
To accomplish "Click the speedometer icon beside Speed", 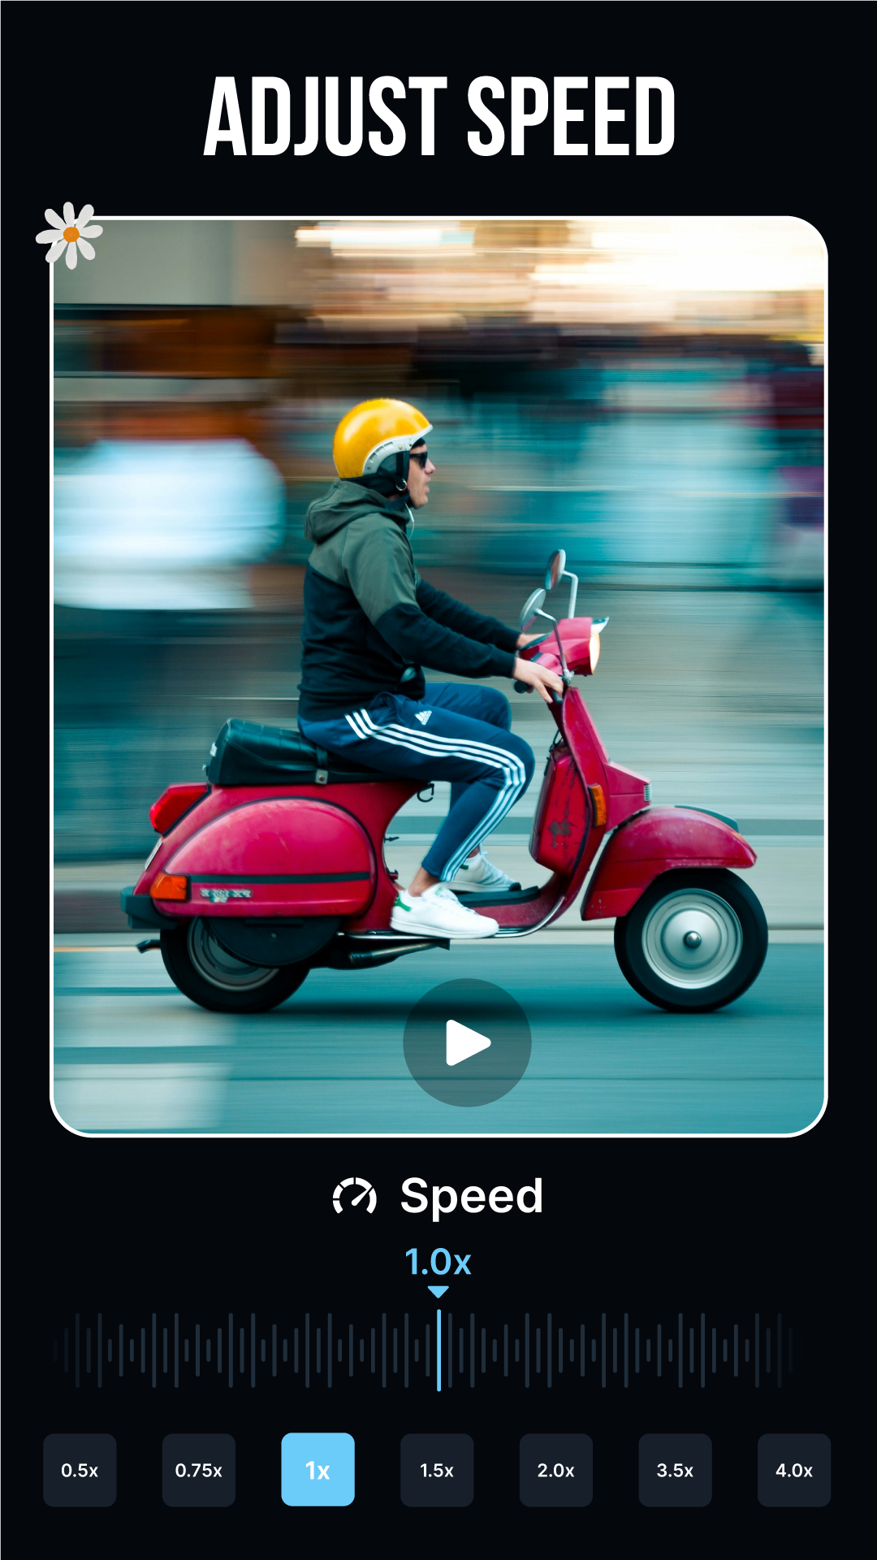I will click(x=354, y=1197).
